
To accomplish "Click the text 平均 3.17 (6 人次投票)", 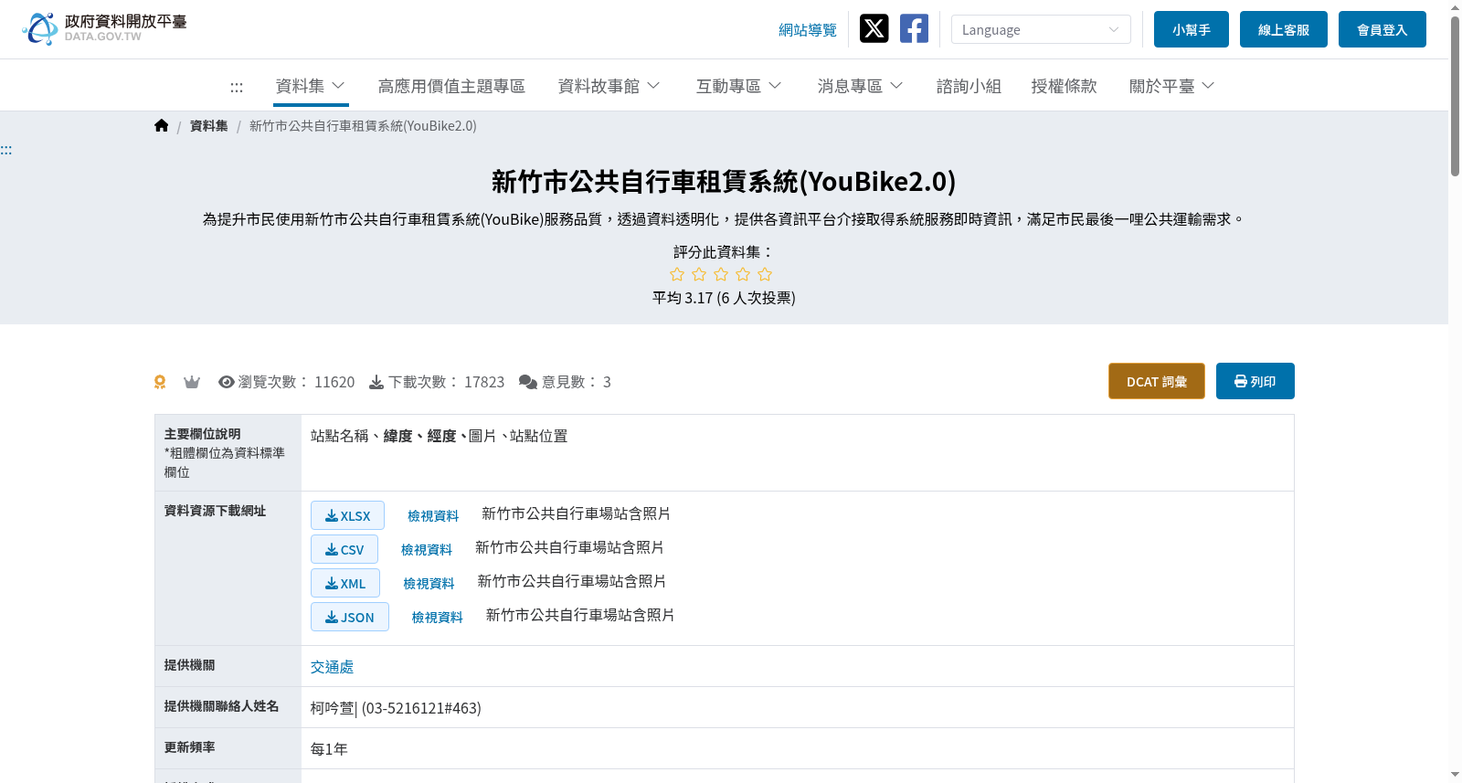I will [724, 298].
